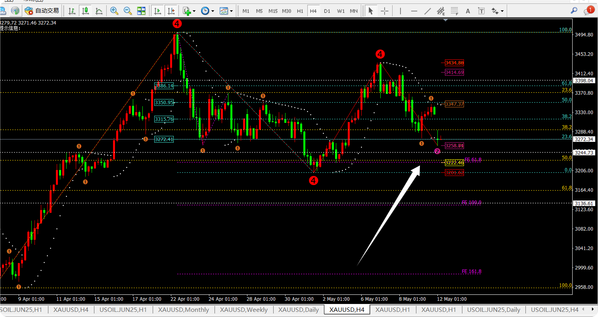Toggle chart shift from right edge

pyautogui.click(x=171, y=11)
